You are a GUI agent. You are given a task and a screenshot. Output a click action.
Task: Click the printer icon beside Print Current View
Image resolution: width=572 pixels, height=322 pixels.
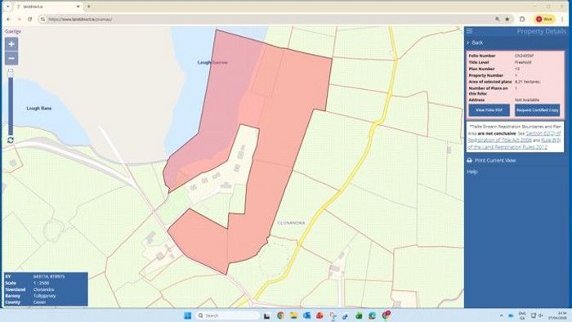[470, 160]
